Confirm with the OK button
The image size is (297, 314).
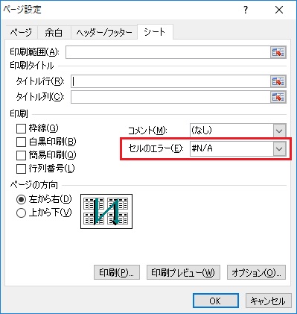(x=216, y=301)
